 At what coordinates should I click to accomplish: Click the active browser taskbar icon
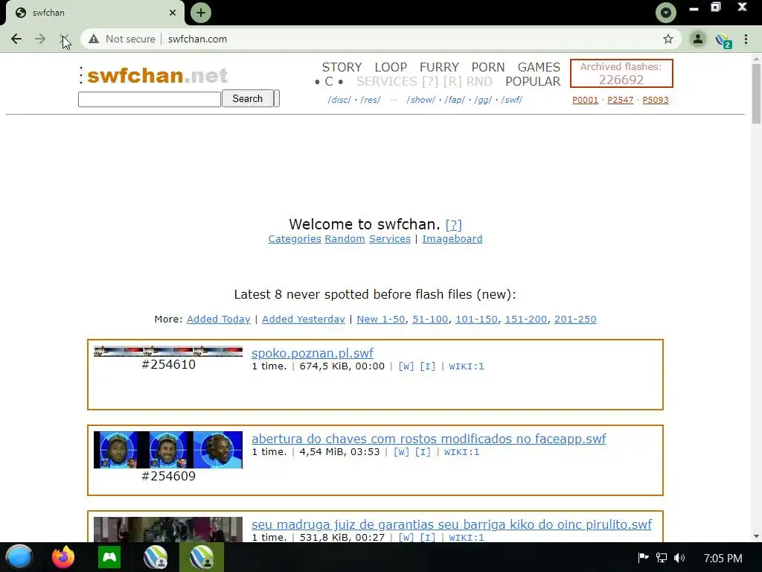[202, 557]
